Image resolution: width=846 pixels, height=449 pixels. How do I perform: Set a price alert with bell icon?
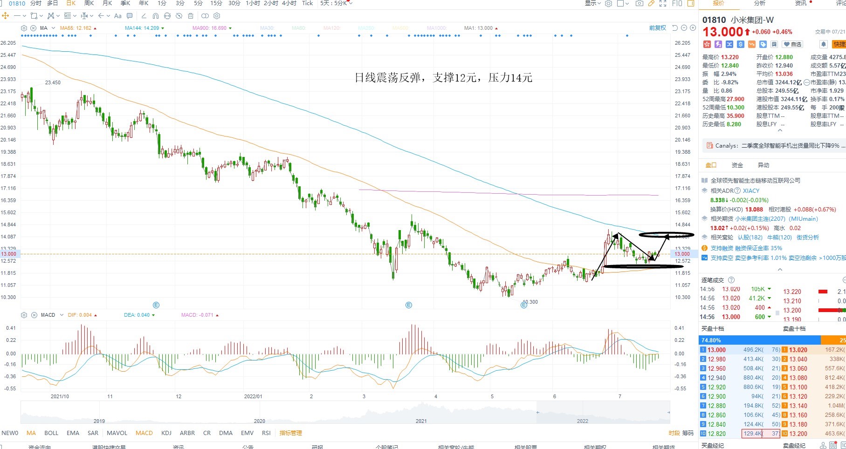pyautogui.click(x=824, y=44)
